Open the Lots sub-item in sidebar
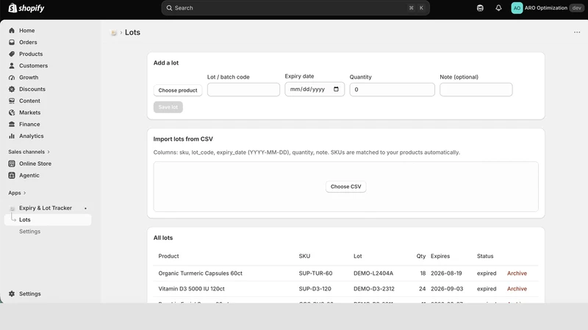 (48, 219)
